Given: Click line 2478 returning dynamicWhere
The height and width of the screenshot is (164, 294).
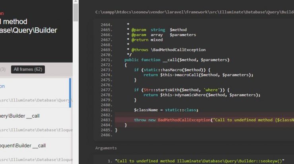Looking at the screenshot, I should [202, 95].
